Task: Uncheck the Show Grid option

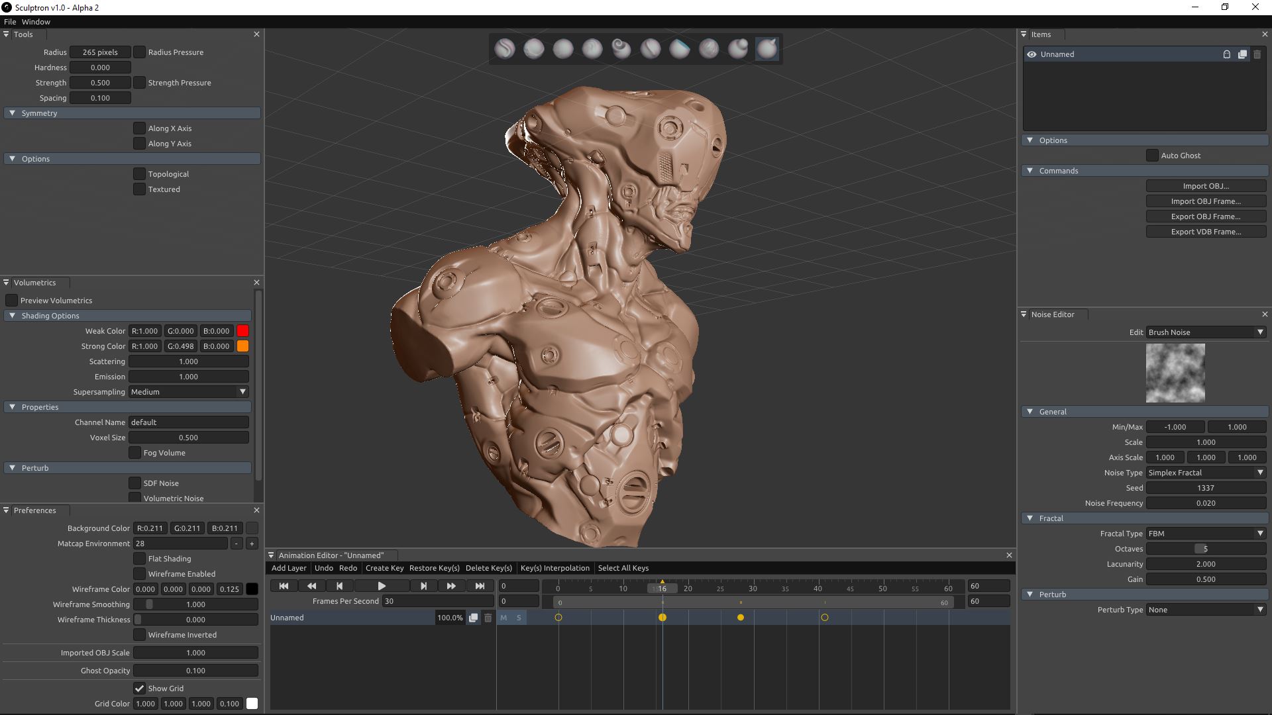Action: [139, 689]
